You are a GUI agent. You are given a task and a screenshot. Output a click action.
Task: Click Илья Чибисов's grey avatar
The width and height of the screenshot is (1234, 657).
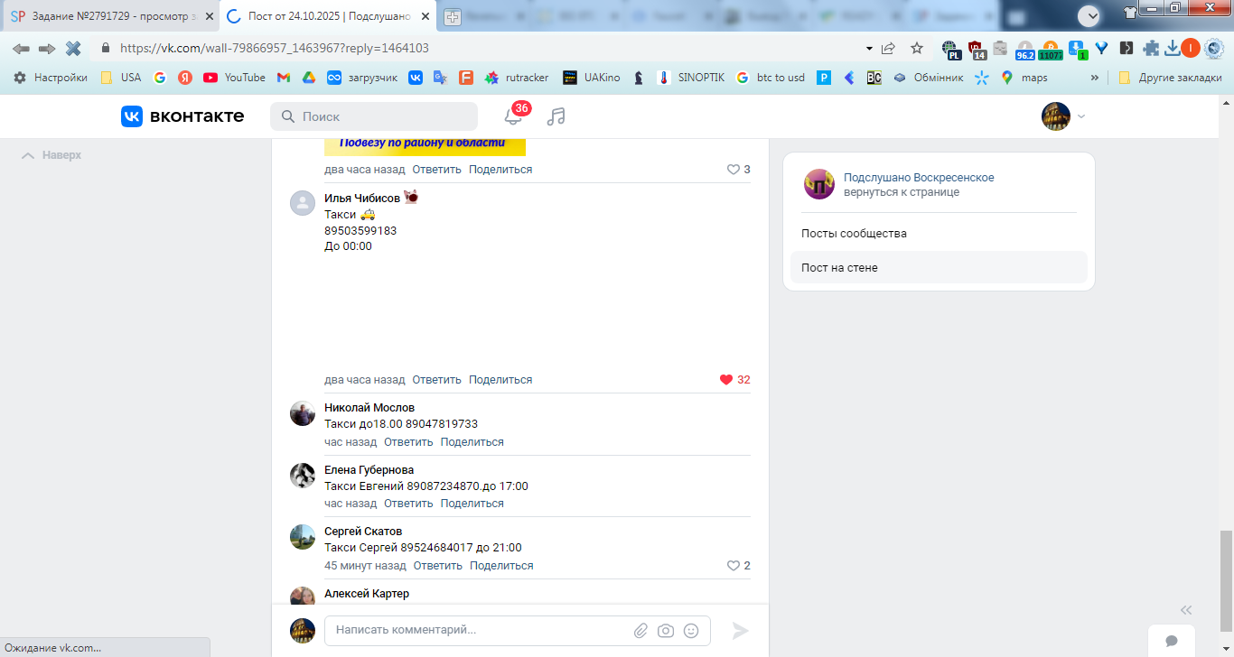point(303,203)
